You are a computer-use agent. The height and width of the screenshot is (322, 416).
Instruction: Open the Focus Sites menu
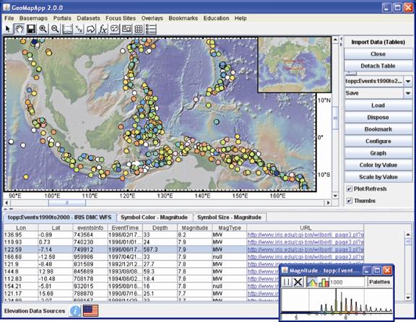121,18
